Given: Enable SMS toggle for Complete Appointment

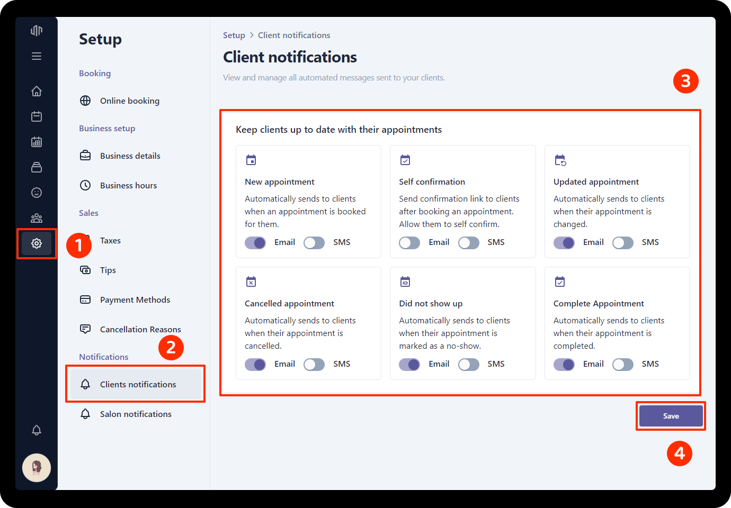Looking at the screenshot, I should point(622,365).
